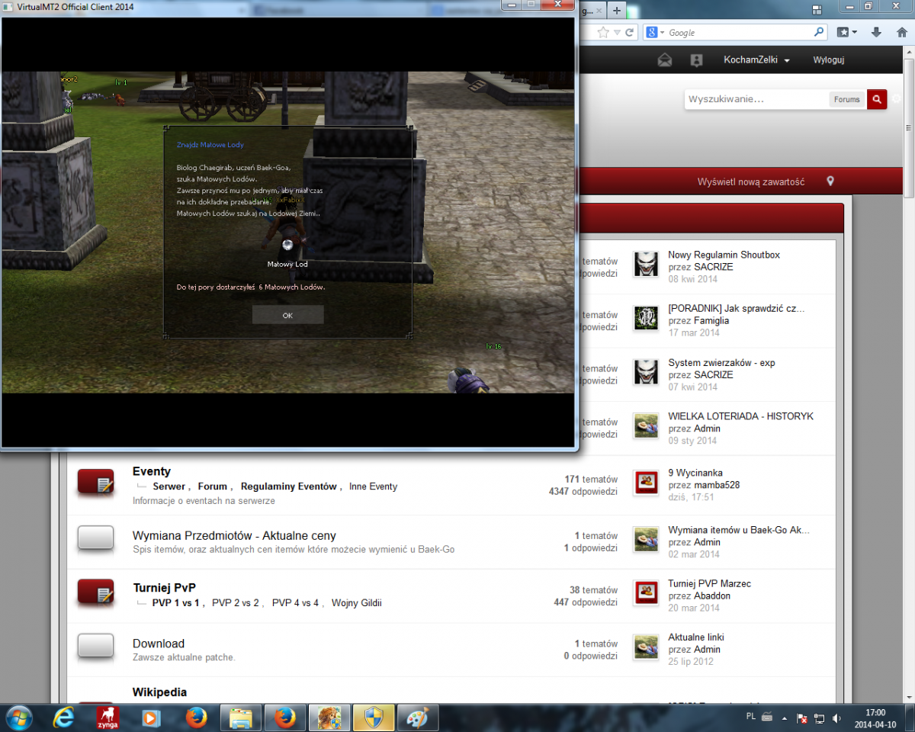
Task: Click the Wyszukiwanie forum search field
Action: click(x=756, y=99)
